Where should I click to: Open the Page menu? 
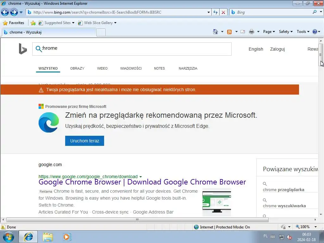coord(269,32)
